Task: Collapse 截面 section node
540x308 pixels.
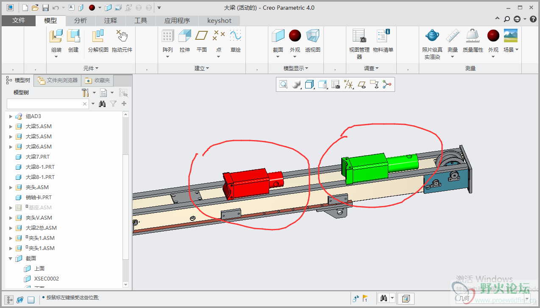Action: coord(11,258)
